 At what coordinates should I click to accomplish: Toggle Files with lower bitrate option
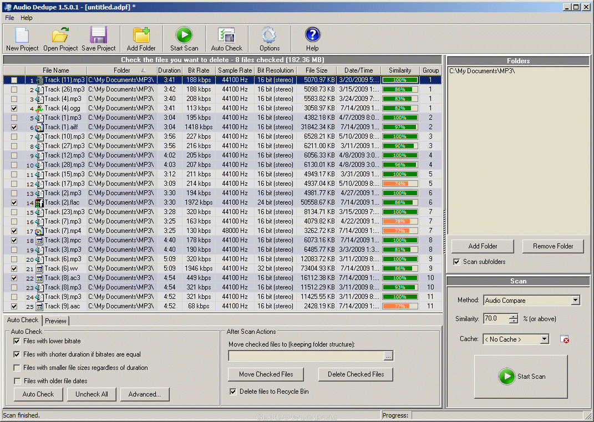tap(17, 341)
